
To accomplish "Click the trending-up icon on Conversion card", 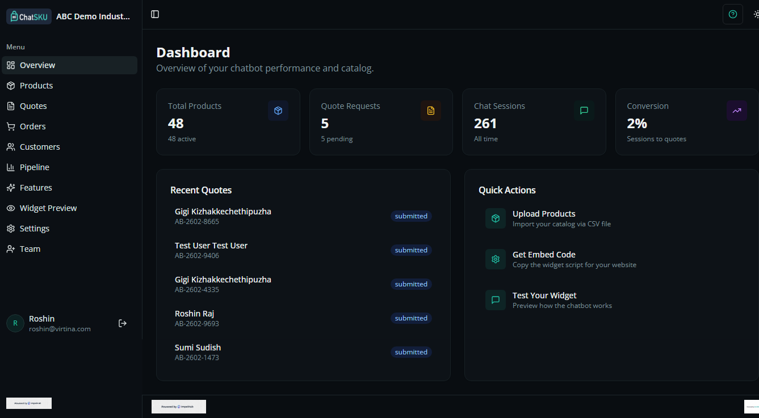I will [x=737, y=111].
